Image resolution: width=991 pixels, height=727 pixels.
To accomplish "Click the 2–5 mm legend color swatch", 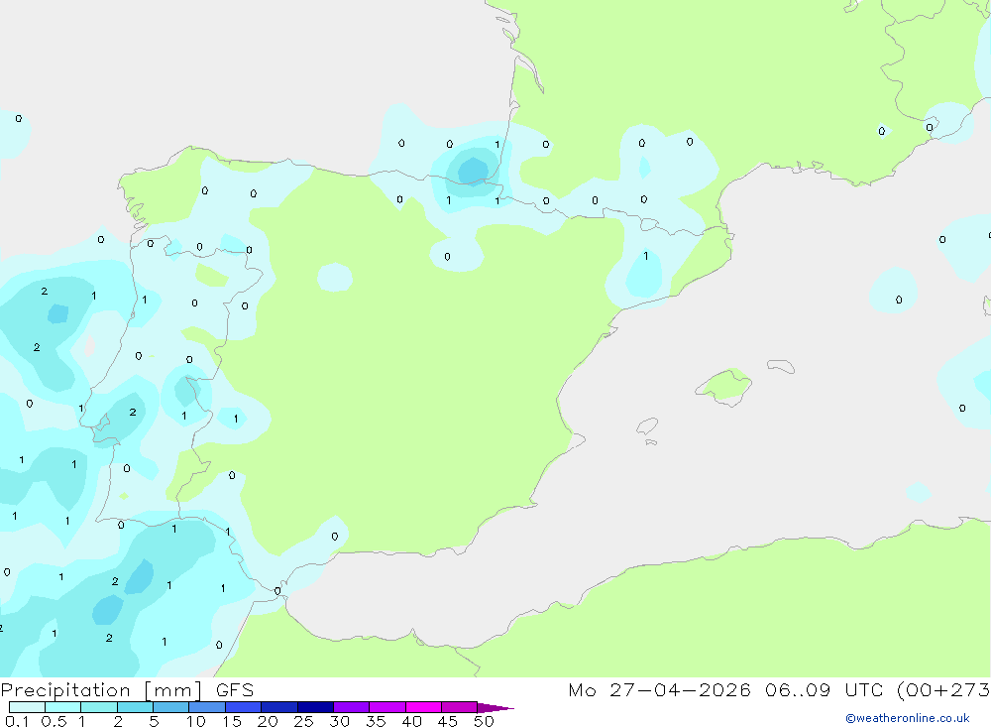I will click(x=135, y=707).
